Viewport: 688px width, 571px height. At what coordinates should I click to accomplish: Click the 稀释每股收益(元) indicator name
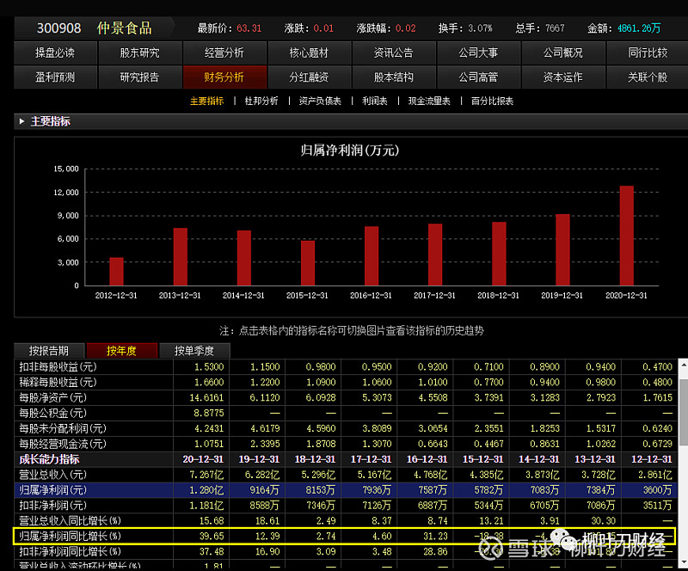click(x=58, y=383)
